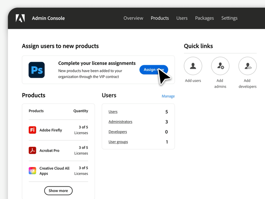Go to the Users tab

(x=182, y=18)
